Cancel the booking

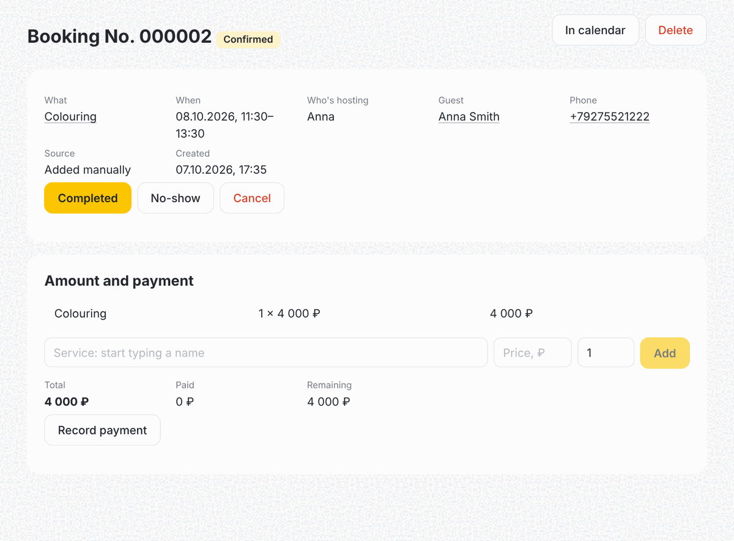point(252,198)
